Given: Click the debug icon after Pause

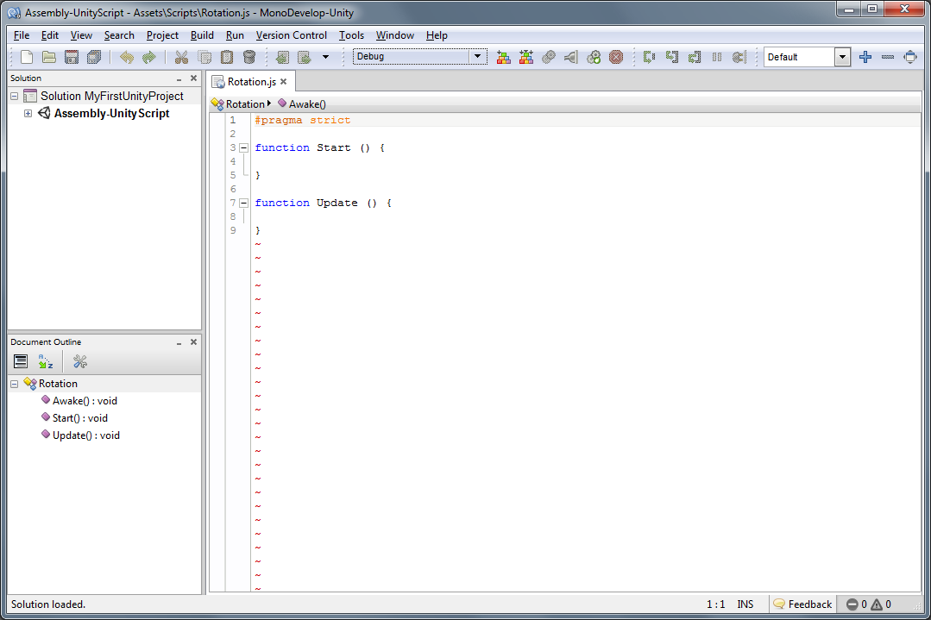Looking at the screenshot, I should pos(739,57).
